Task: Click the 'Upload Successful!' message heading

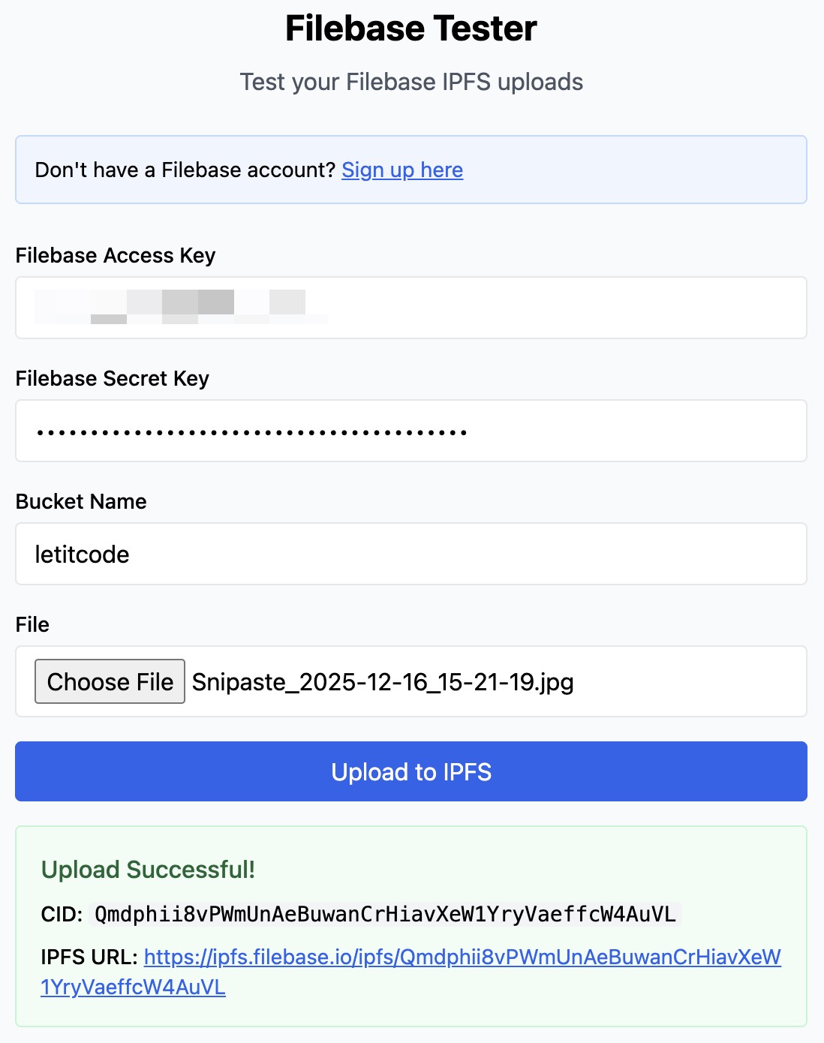Action: coord(148,870)
